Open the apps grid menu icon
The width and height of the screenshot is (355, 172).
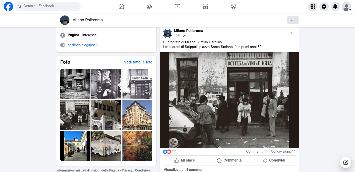click(313, 7)
